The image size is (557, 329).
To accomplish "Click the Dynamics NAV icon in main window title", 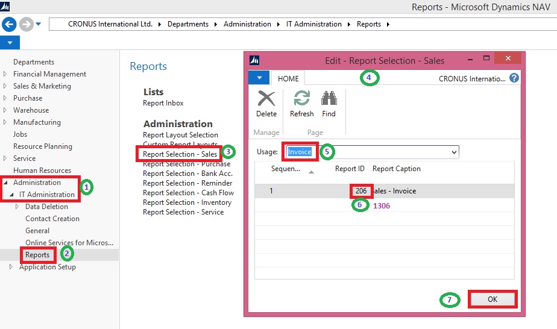I will 5,7.
